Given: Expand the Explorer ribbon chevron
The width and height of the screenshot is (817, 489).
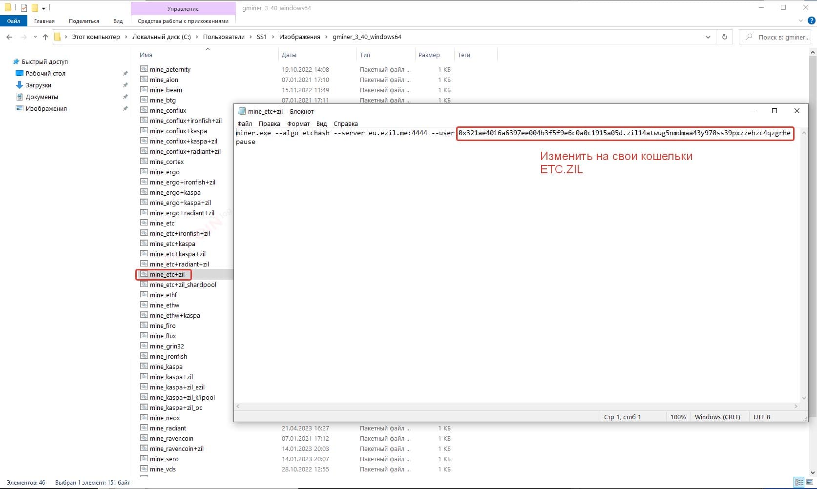Looking at the screenshot, I should 800,21.
